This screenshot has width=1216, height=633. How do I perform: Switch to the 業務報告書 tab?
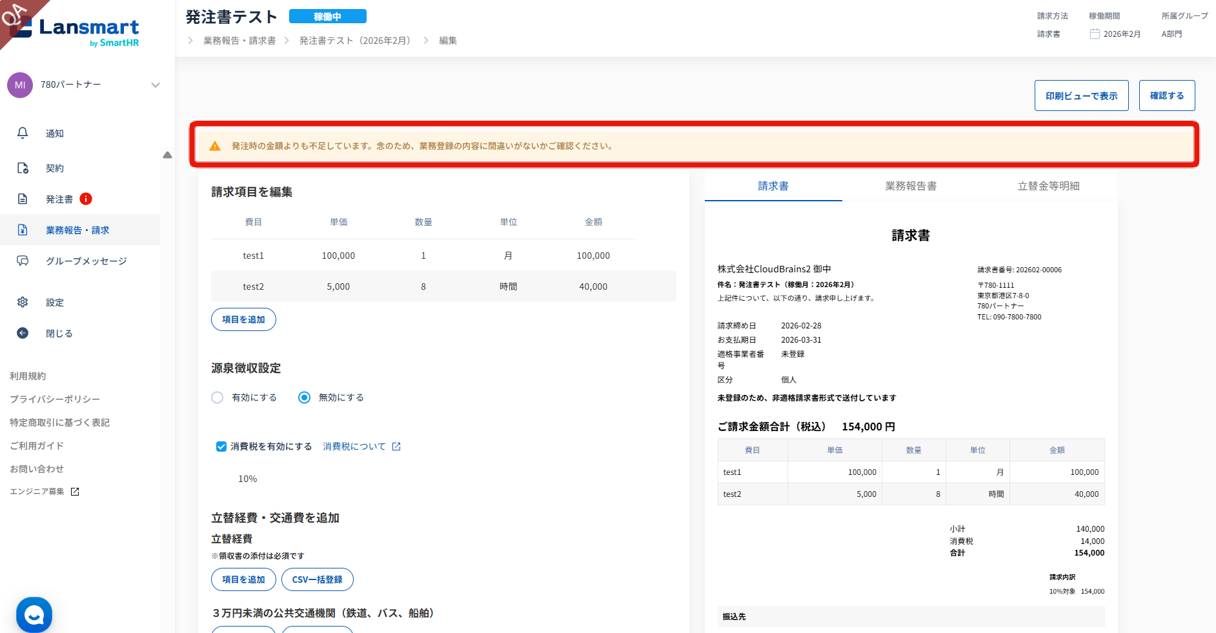pos(911,186)
